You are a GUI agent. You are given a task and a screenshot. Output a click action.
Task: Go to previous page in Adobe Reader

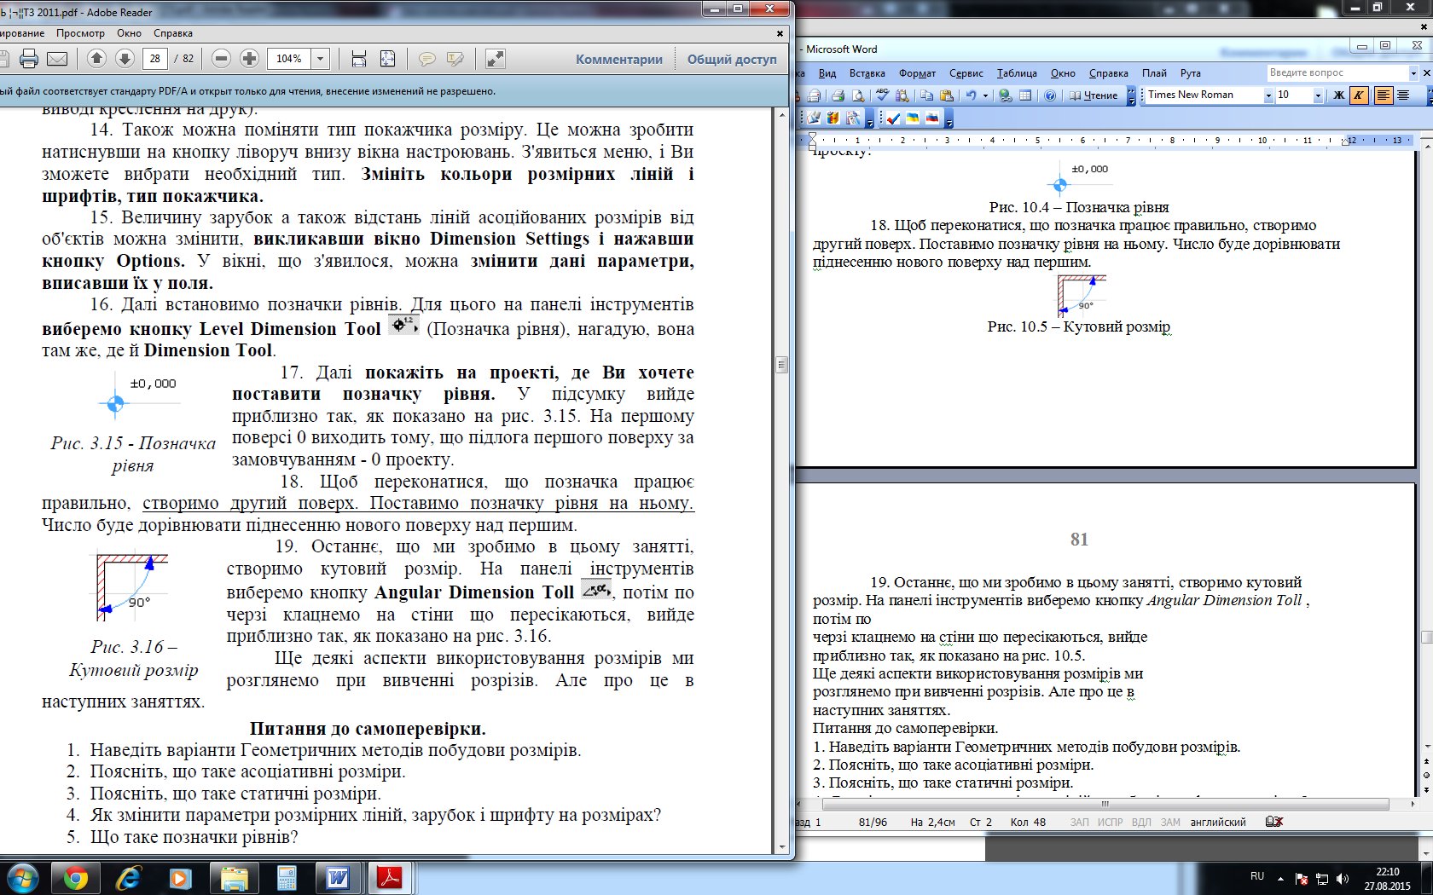click(96, 58)
